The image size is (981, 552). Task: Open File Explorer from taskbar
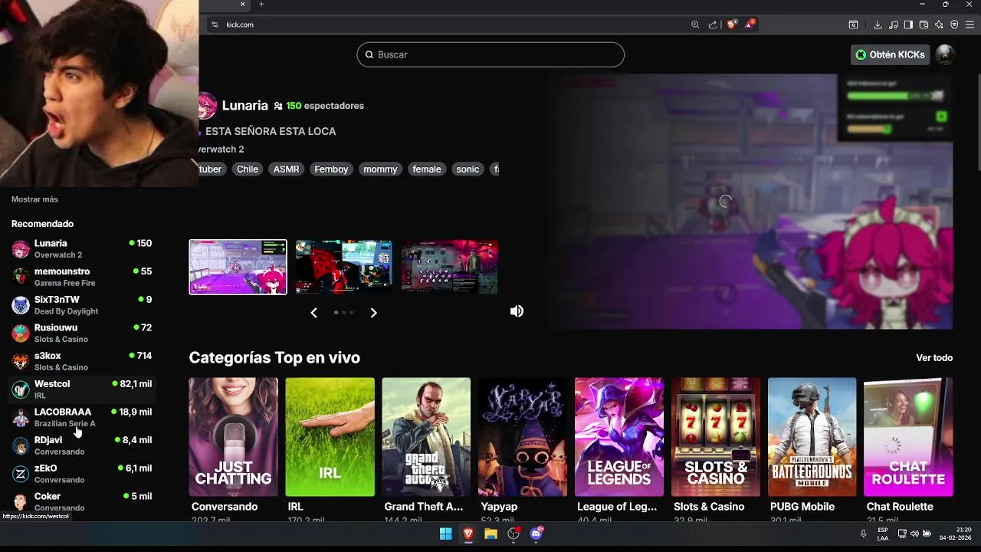[490, 534]
